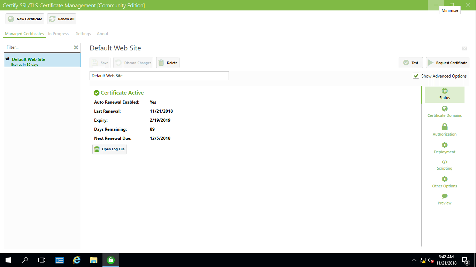Viewport: 476px width, 267px height.
Task: Click the taskbar clock showing 8:42 AM
Action: [446, 260]
